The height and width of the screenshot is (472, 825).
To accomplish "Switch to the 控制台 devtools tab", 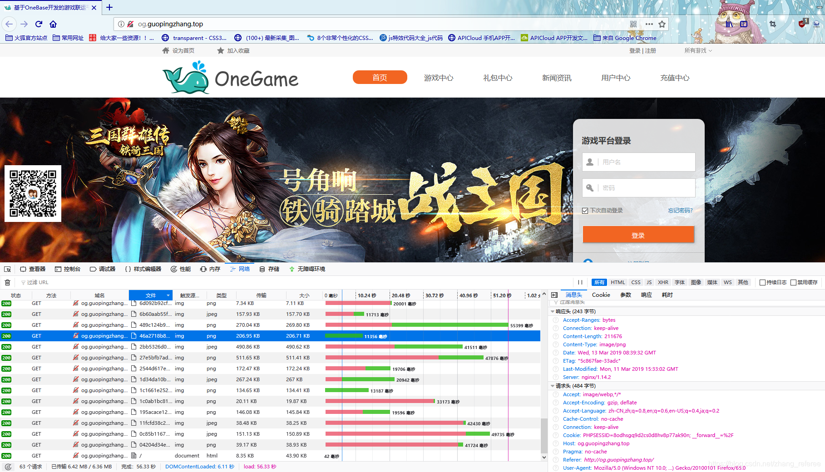I will click(x=68, y=269).
